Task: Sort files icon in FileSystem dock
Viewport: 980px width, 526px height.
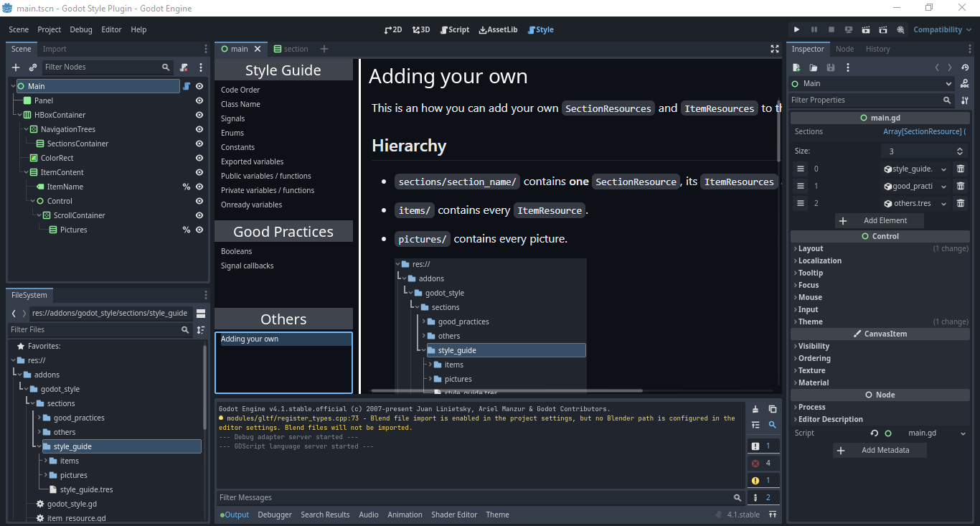Action: point(201,329)
